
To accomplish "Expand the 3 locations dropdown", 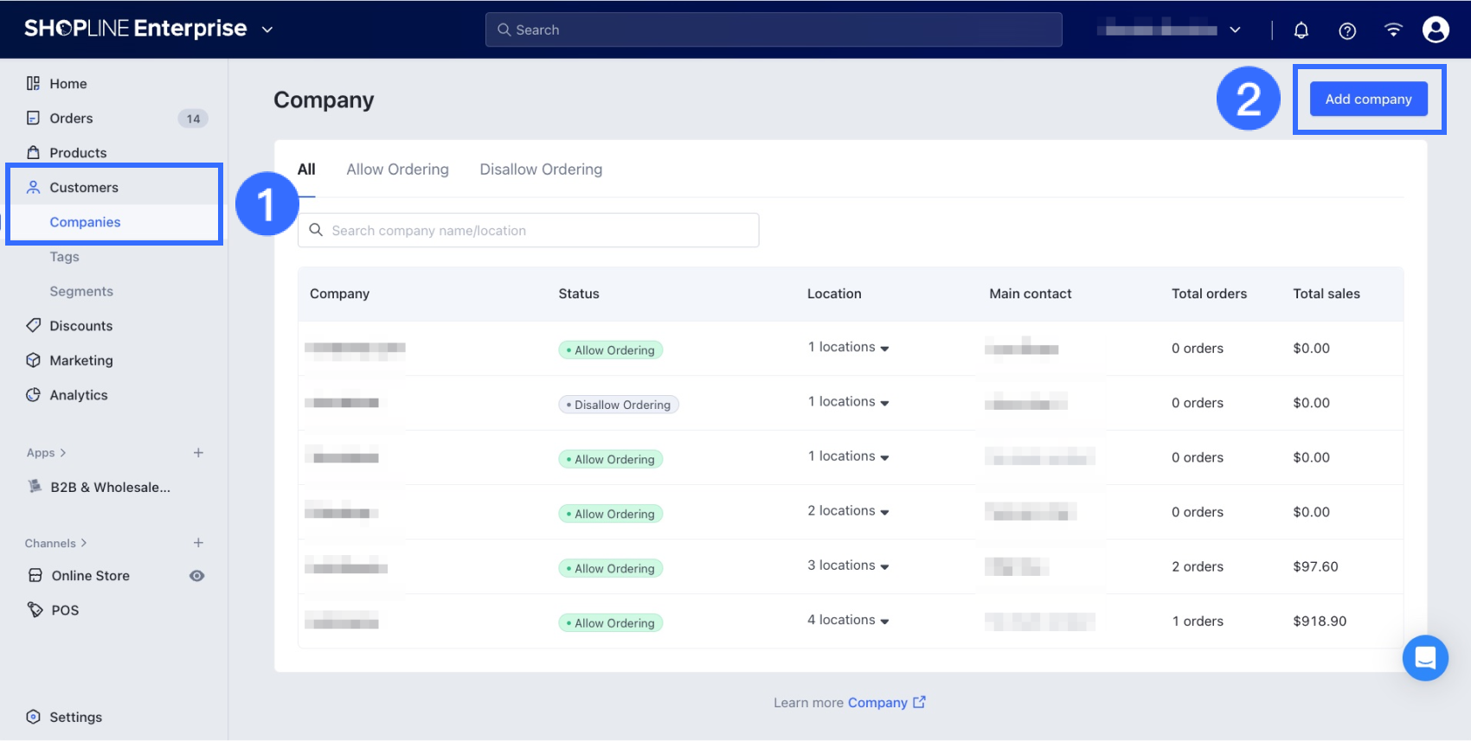I will [x=848, y=565].
